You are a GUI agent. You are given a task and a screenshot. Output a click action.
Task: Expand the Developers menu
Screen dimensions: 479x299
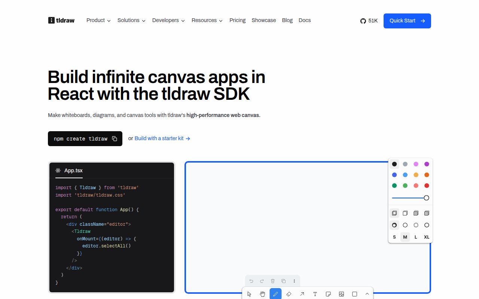point(168,20)
